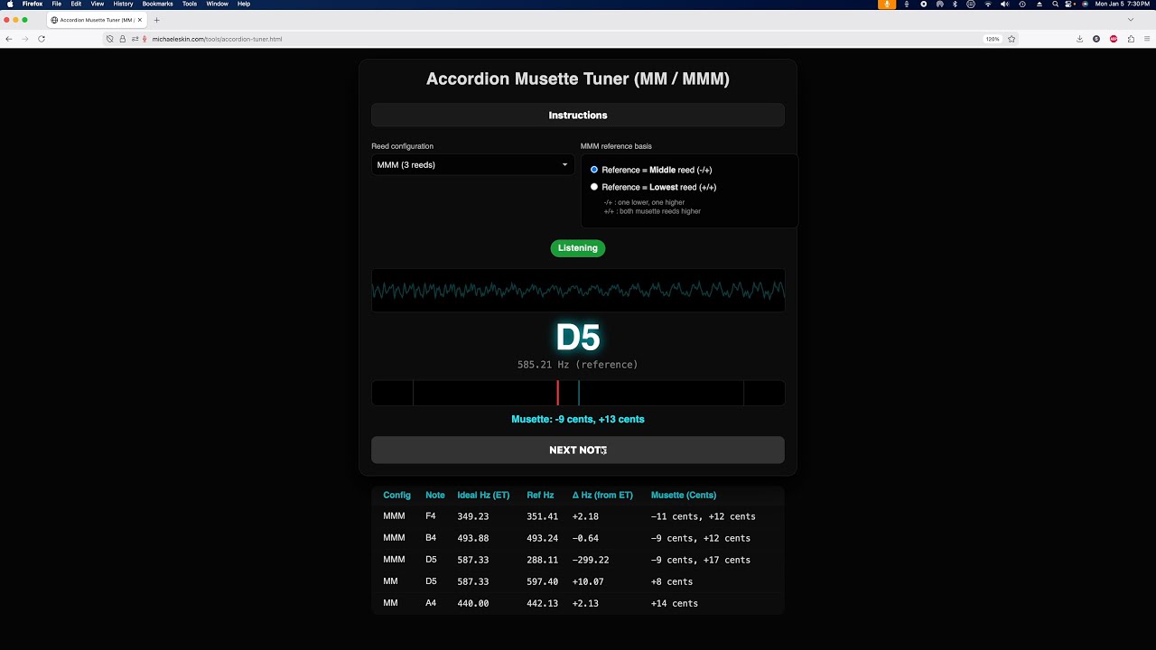Image resolution: width=1156 pixels, height=650 pixels.
Task: Open the Firefox menu in menu bar
Action: (x=33, y=4)
